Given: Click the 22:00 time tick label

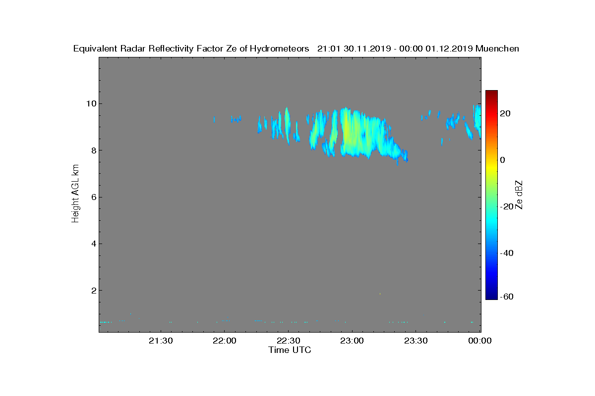Looking at the screenshot, I should click(225, 341).
